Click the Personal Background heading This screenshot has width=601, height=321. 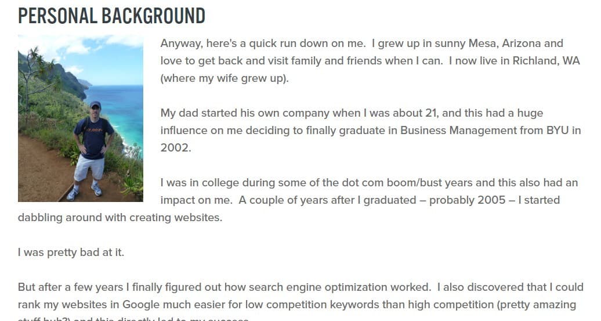tap(111, 16)
